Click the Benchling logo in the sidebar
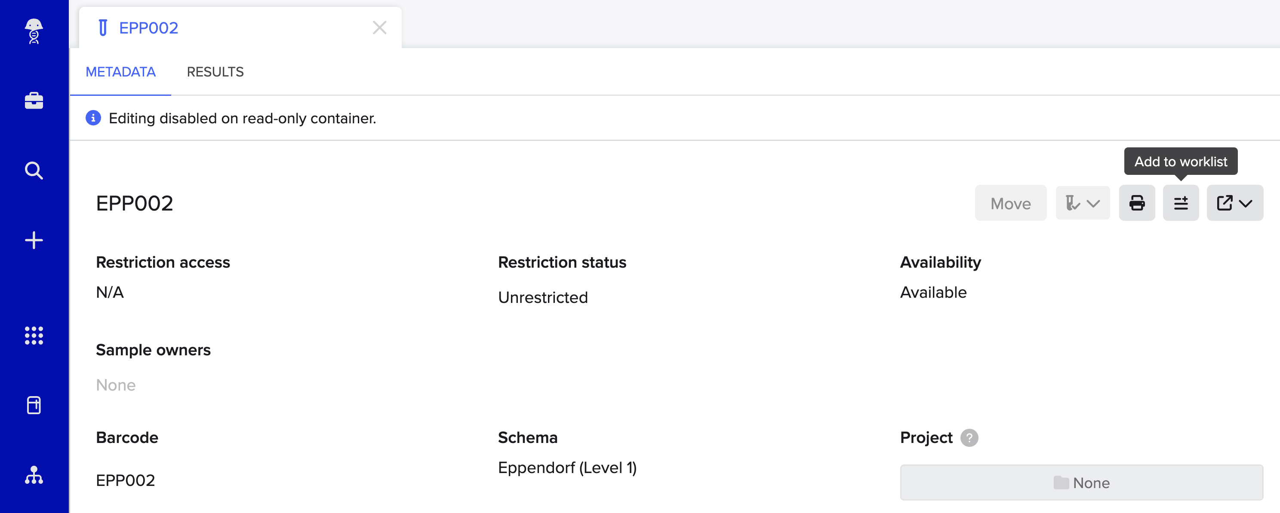1280x513 pixels. tap(34, 31)
